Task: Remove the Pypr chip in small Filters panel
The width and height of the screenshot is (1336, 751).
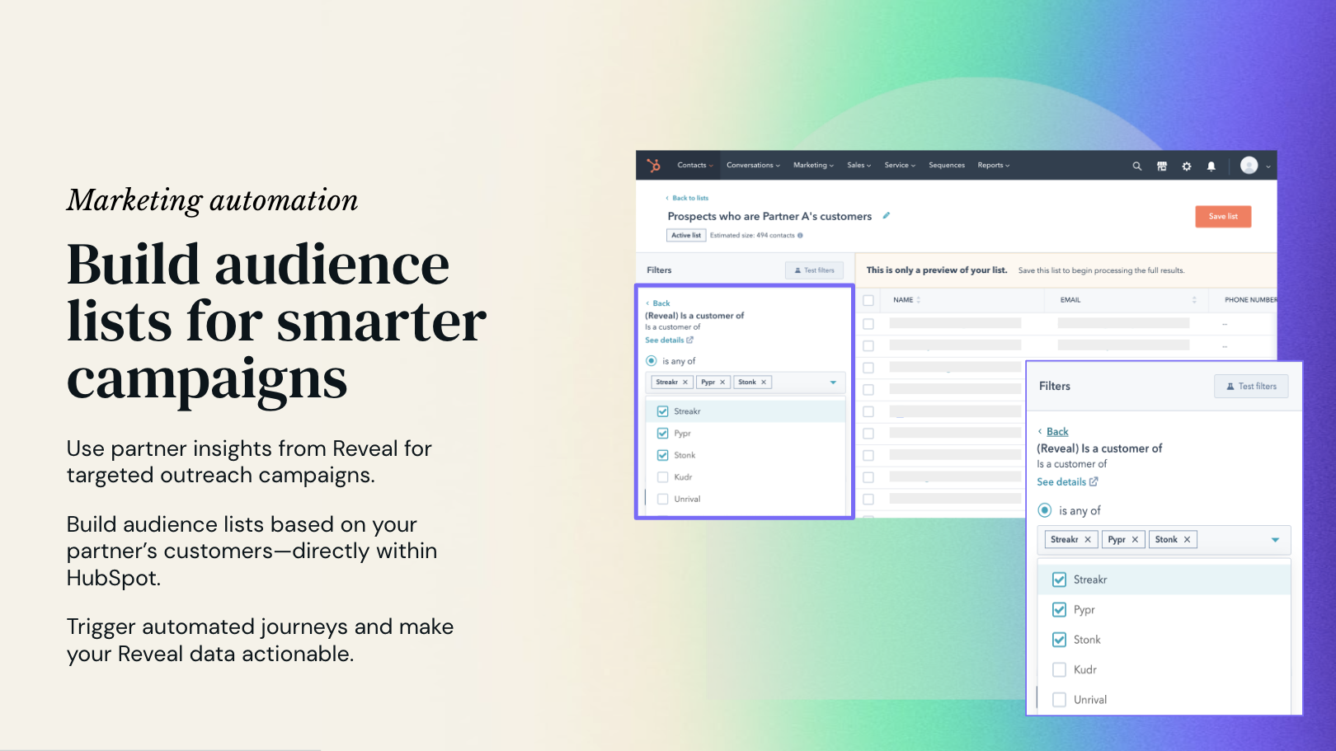Action: pyautogui.click(x=722, y=383)
